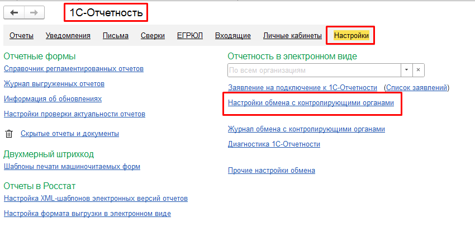The width and height of the screenshot is (475, 226).
Task: Click the trash bin icon beside Скрытые отчеты
Action: [9, 134]
